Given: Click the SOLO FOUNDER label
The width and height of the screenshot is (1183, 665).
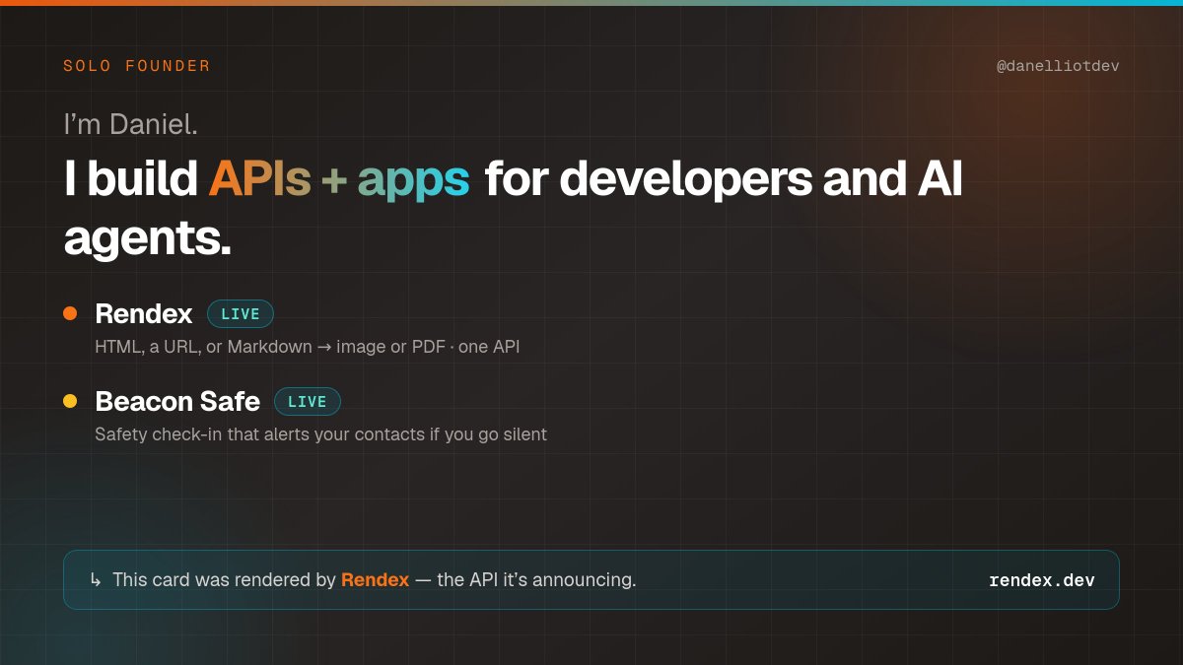Looking at the screenshot, I should pyautogui.click(x=137, y=66).
